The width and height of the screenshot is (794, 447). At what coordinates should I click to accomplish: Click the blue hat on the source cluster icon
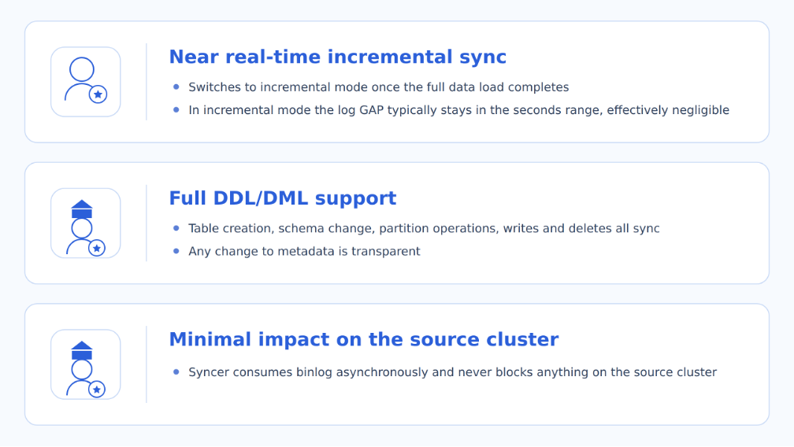point(82,350)
